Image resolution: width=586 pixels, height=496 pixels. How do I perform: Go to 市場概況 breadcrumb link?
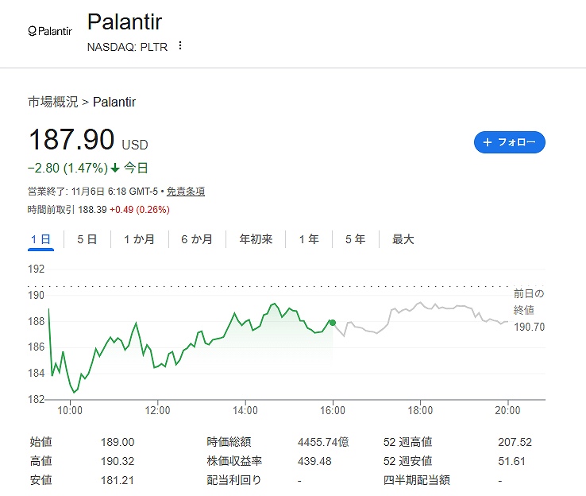(53, 102)
